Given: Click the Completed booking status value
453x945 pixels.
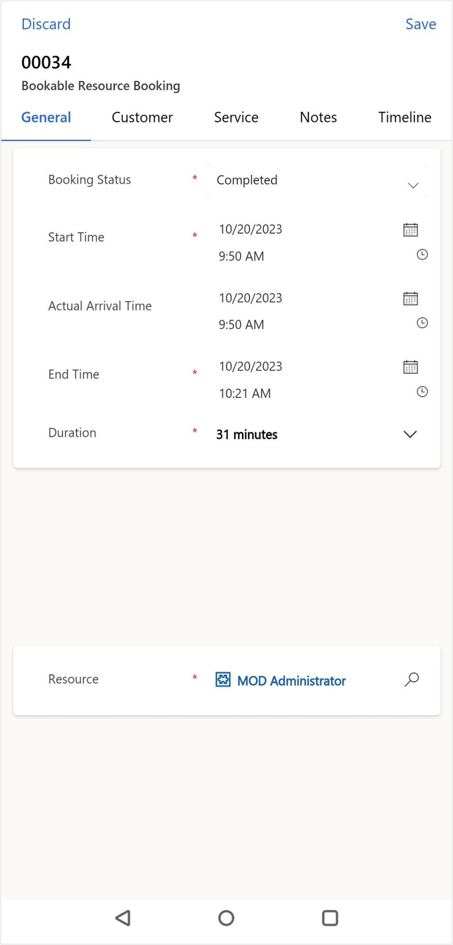Looking at the screenshot, I should pyautogui.click(x=247, y=180).
